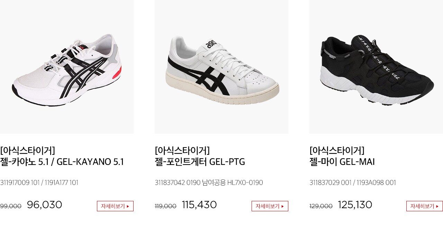The image size is (443, 239).
Task: Open the 젤-카야노 5.1 / GEL-KAYANO 5.1 title
Action: (x=62, y=162)
